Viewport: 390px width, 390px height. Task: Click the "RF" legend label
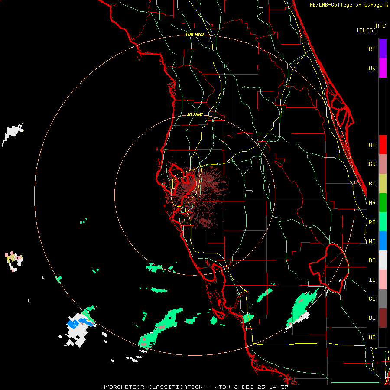372,49
